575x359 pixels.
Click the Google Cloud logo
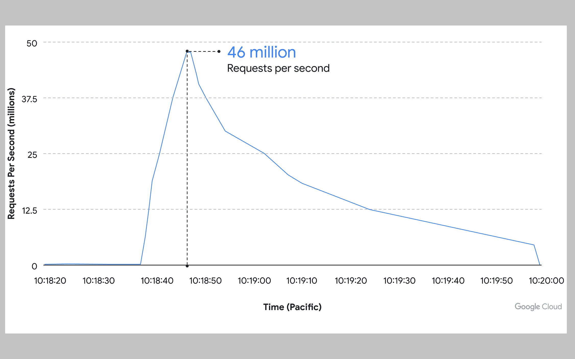(538, 306)
